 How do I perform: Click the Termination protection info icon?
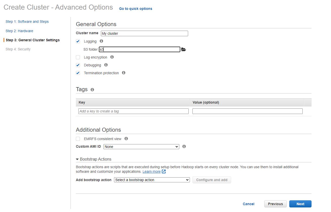[124, 73]
